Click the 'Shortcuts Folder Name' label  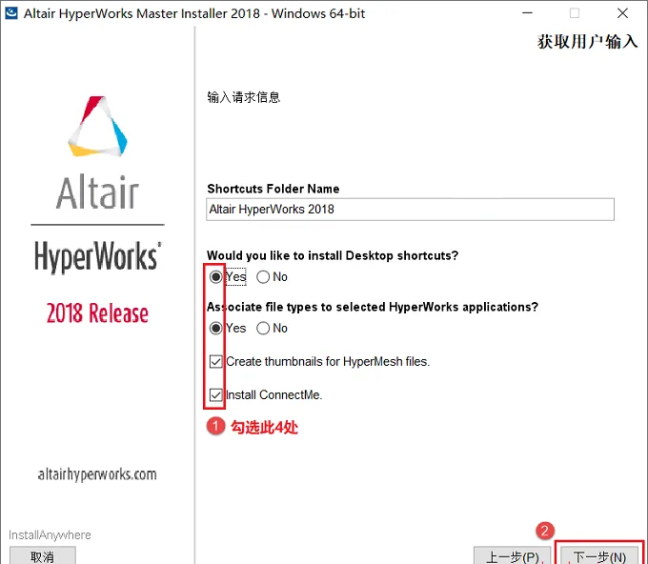point(273,189)
